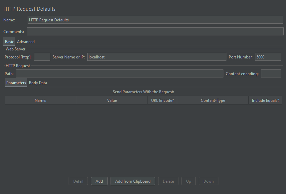286x194 pixels.
Task: Click the Down button
Action: pyautogui.click(x=208, y=181)
